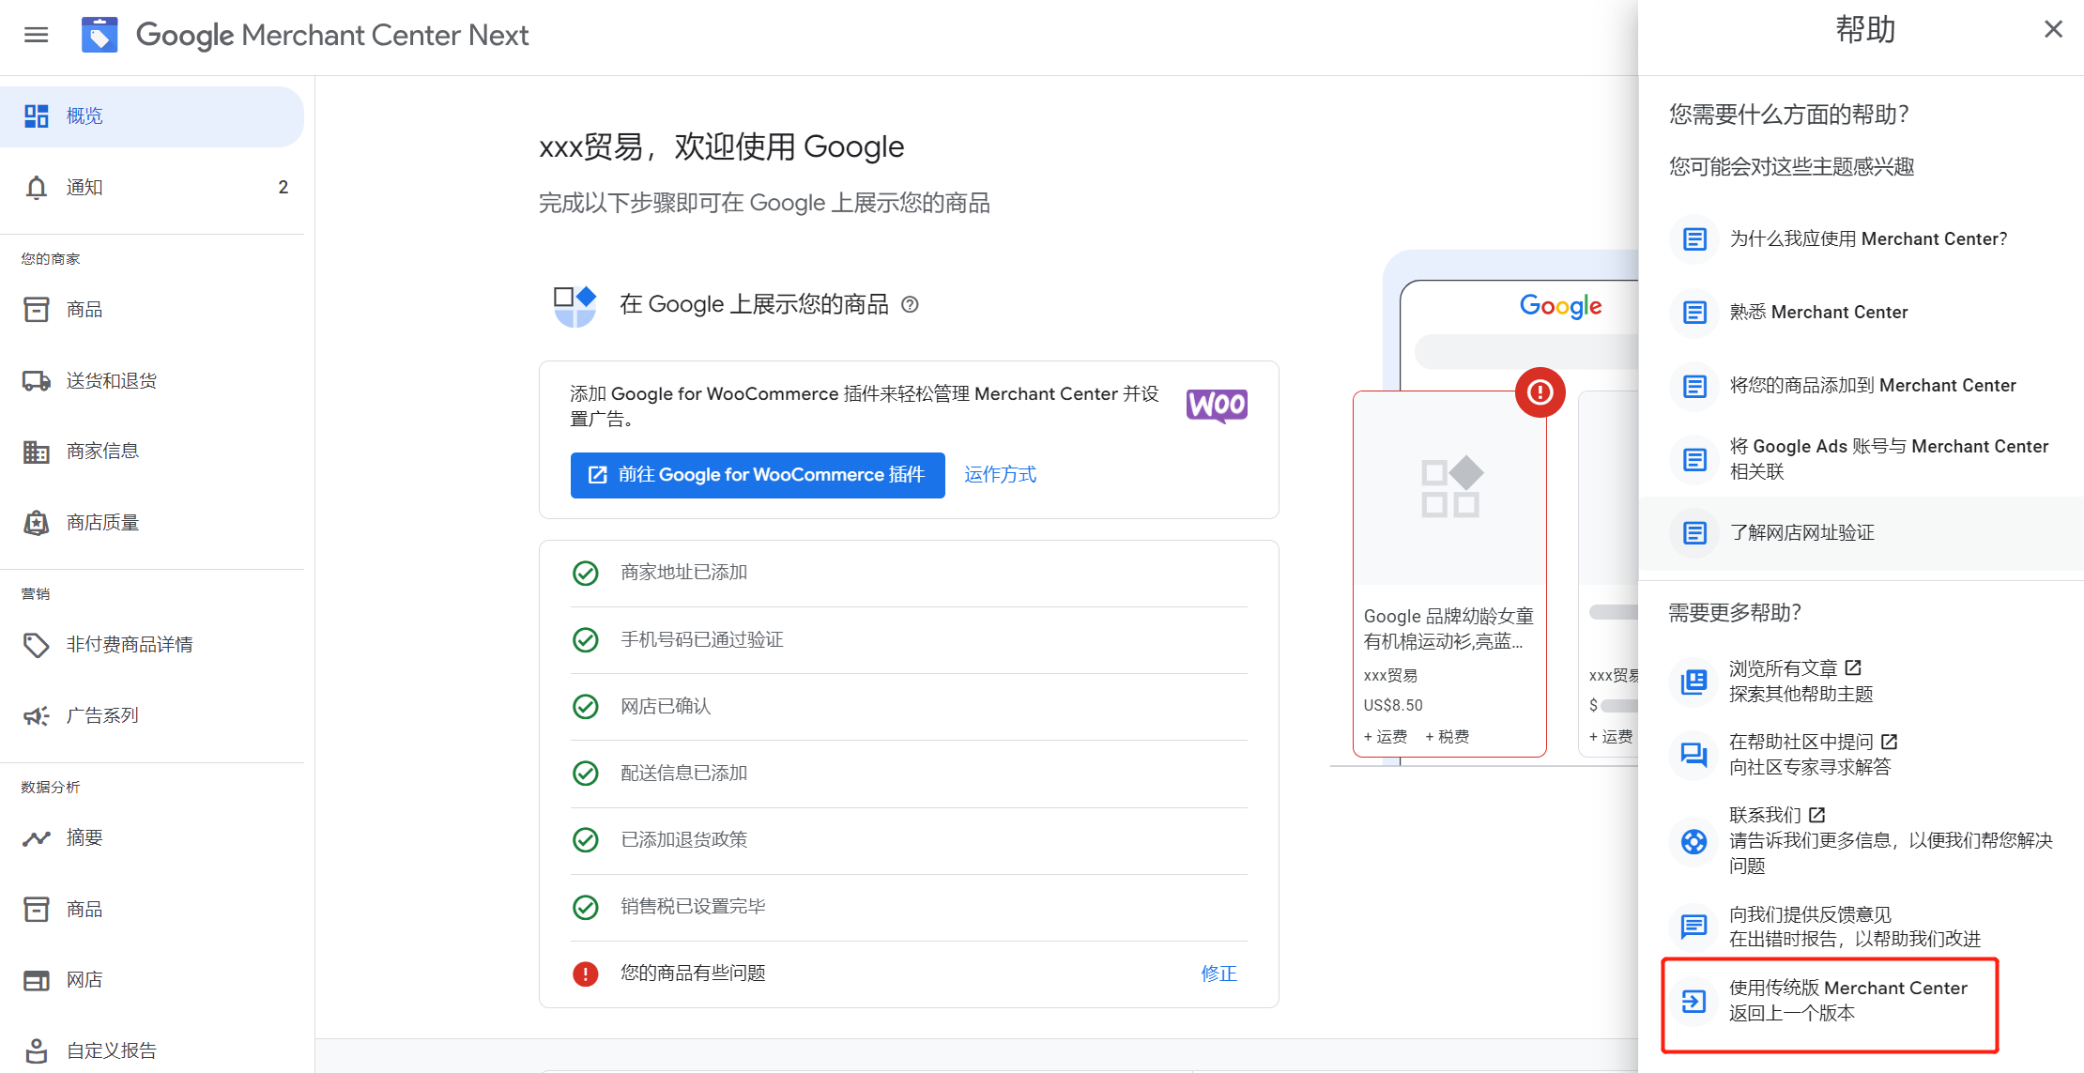2084x1073 pixels.
Task: Select the 概览 overview dashboard icon
Action: coord(37,115)
